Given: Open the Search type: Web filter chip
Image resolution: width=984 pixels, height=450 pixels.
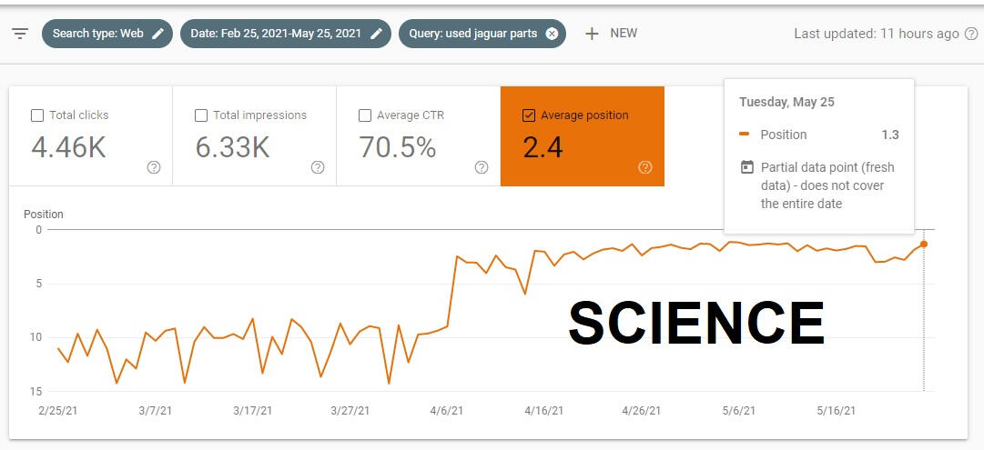Looking at the screenshot, I should 97,34.
